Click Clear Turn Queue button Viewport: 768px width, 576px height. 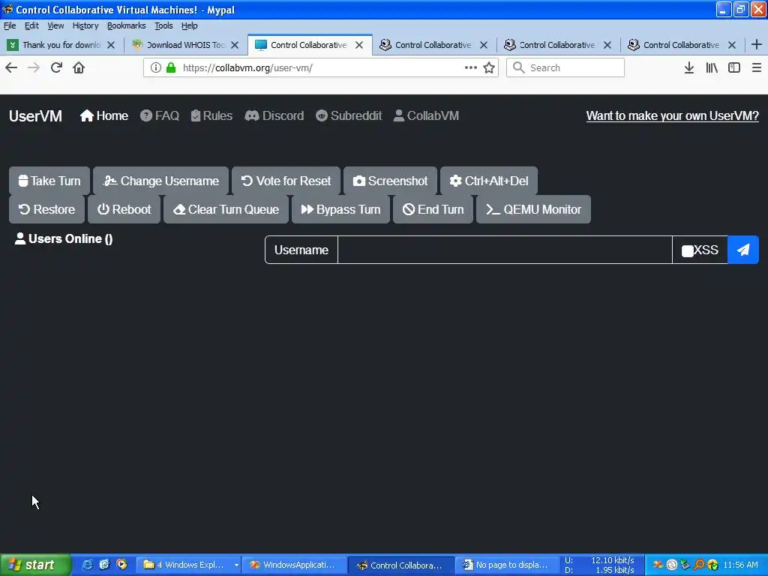226,209
